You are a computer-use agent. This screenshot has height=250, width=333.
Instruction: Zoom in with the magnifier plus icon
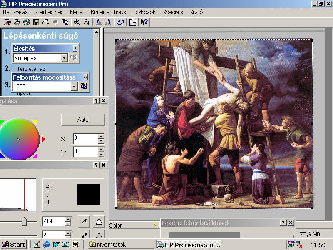[x=77, y=22]
